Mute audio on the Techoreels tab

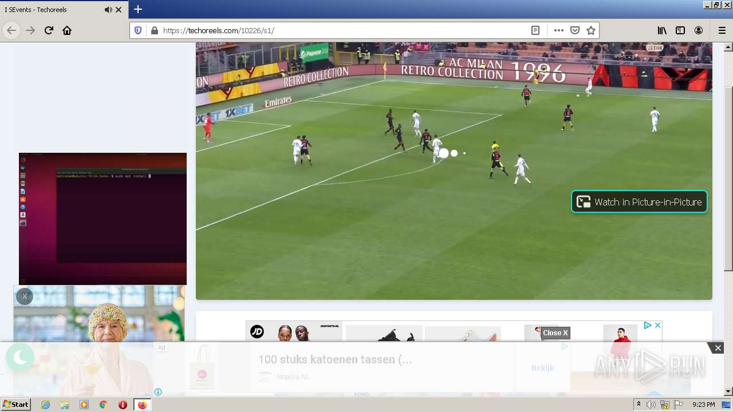[x=108, y=10]
